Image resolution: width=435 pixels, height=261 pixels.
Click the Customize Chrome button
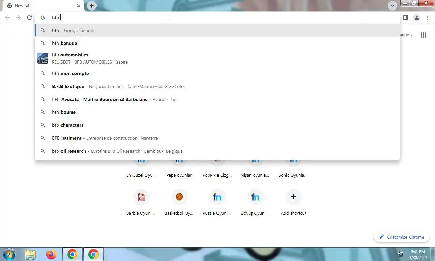[x=401, y=237]
